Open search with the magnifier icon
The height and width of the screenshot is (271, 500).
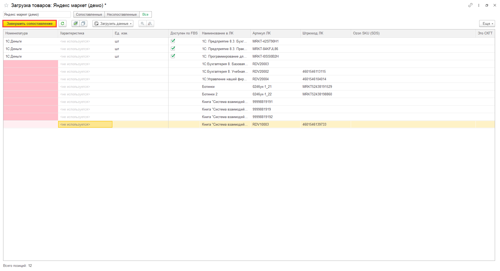pyautogui.click(x=142, y=23)
